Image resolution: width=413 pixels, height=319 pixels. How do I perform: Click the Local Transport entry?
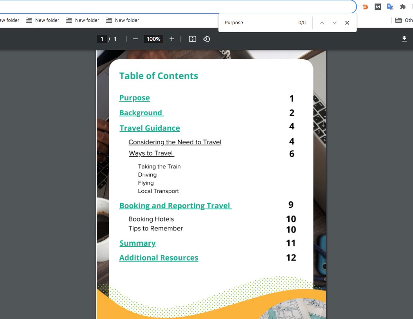158,191
